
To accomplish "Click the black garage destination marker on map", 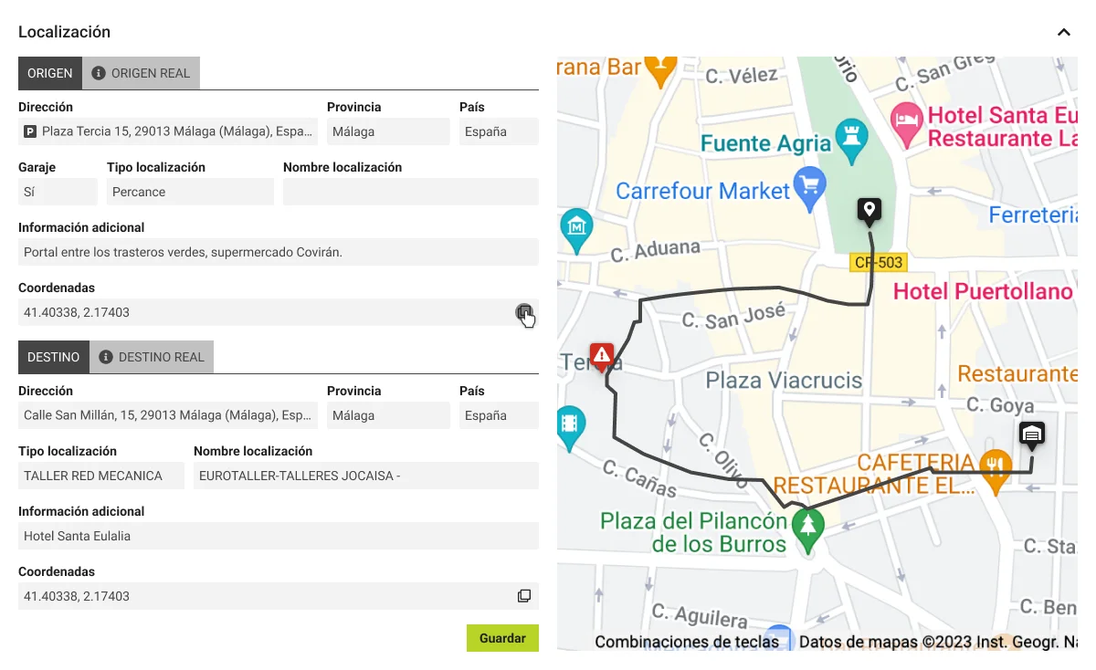I will (x=1031, y=434).
